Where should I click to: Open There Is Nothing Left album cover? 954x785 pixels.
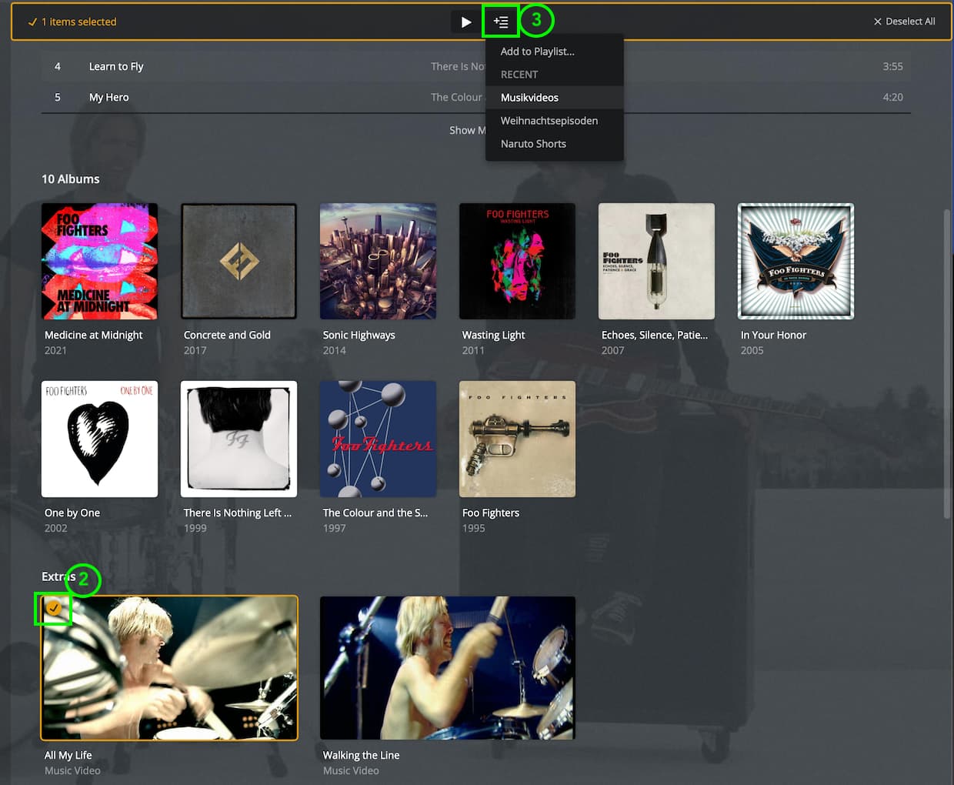[x=239, y=439]
